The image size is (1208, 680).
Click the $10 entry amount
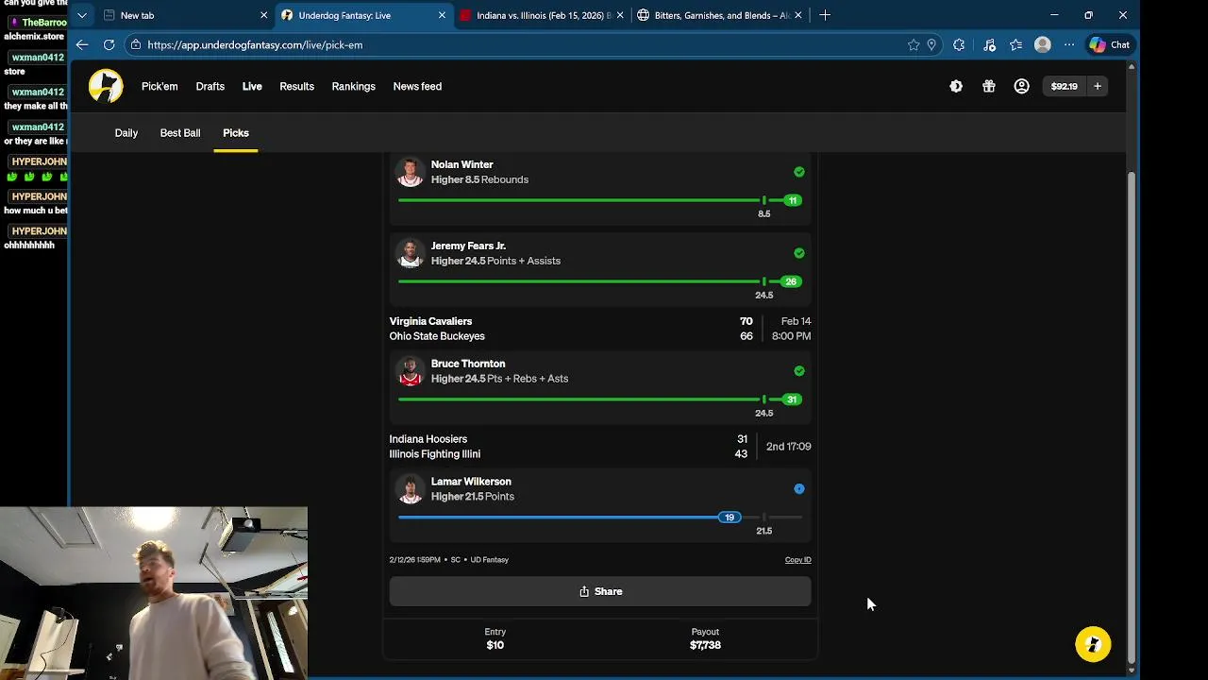495,645
